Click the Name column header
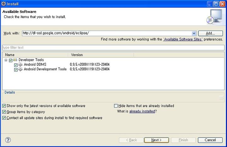227x147 pixels. pos(35,55)
